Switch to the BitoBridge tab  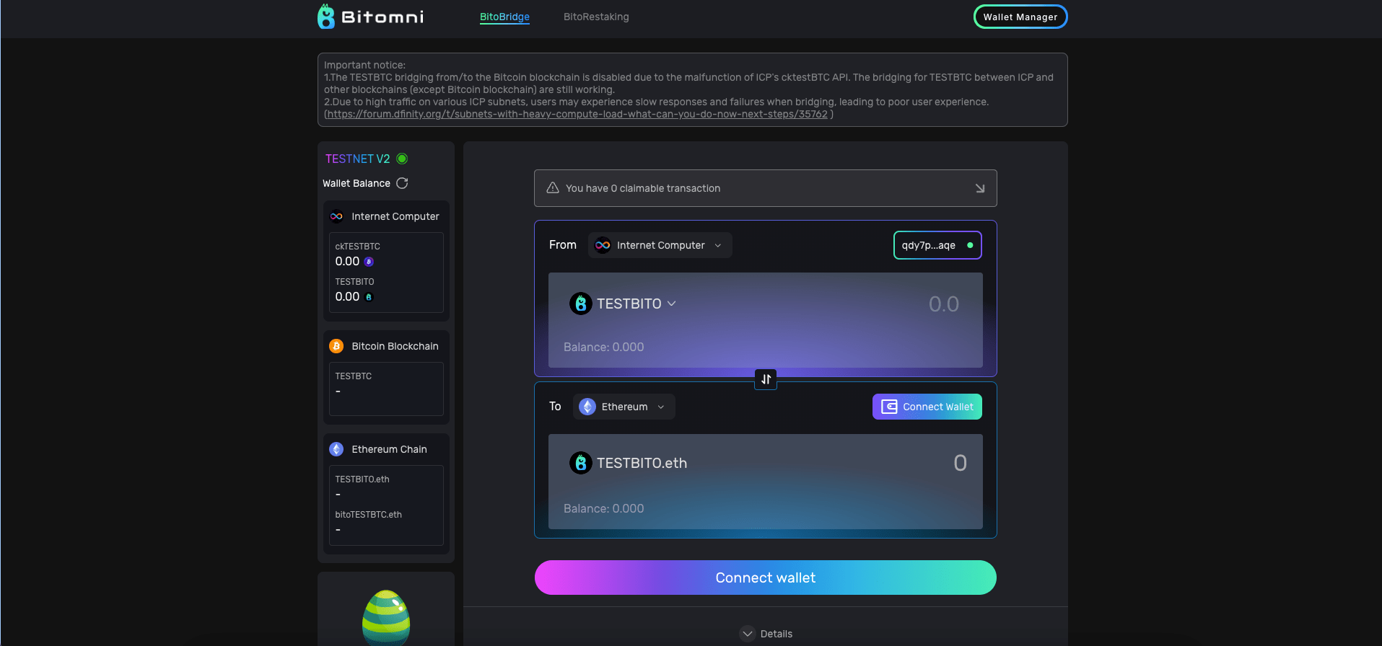click(x=504, y=17)
